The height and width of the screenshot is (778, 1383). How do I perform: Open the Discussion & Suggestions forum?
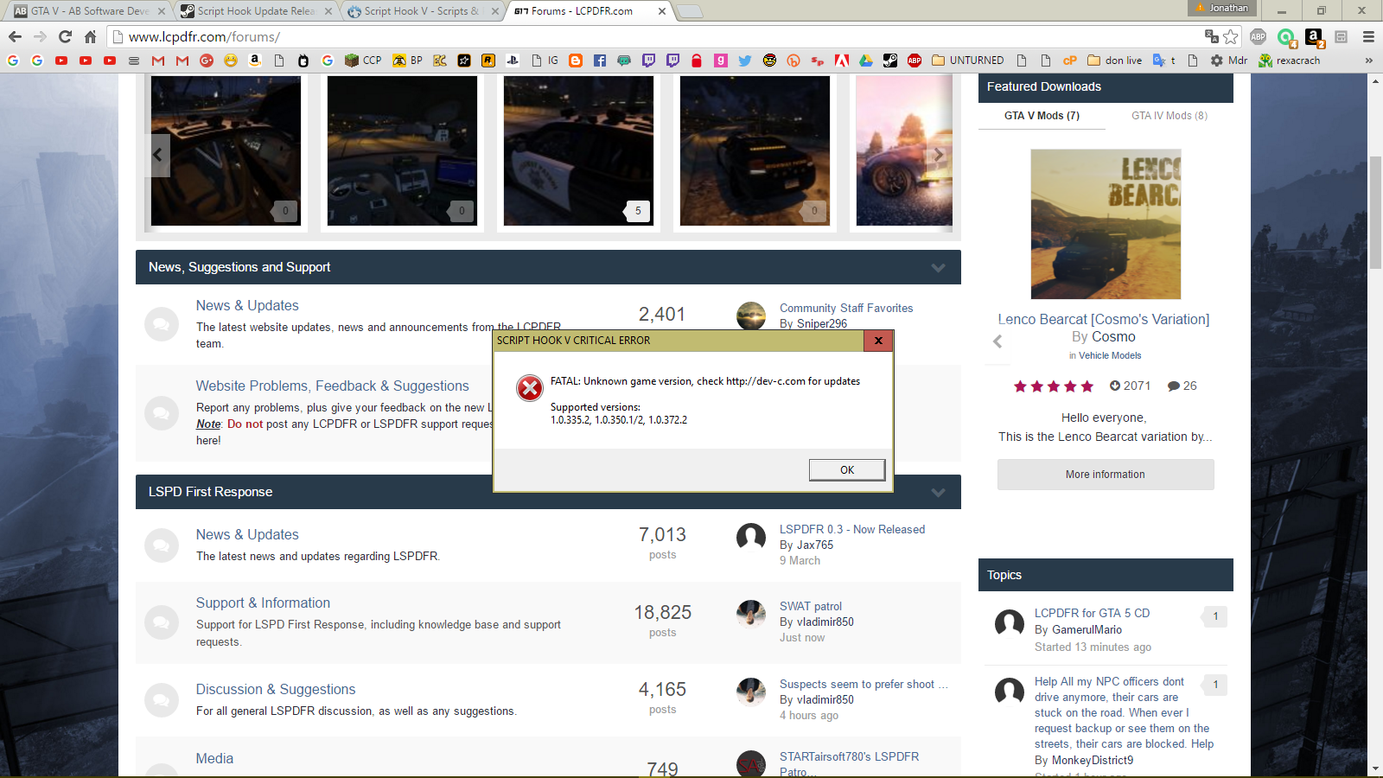pos(276,689)
